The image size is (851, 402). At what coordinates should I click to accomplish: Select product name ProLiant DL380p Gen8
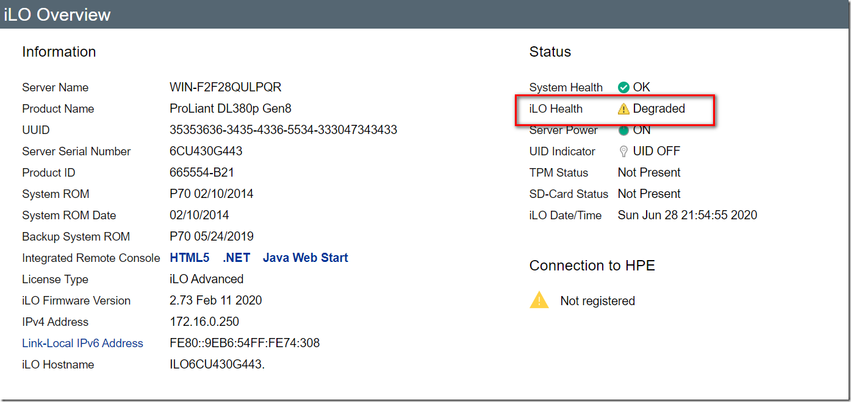(231, 108)
